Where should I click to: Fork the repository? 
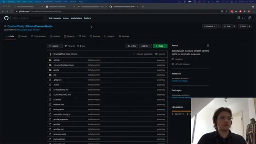[x=243, y=26]
